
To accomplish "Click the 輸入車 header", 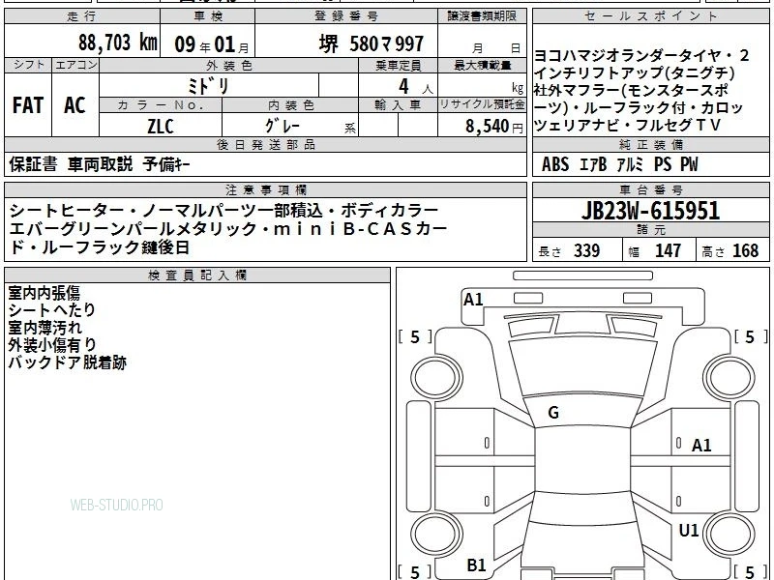I will click(x=398, y=104).
